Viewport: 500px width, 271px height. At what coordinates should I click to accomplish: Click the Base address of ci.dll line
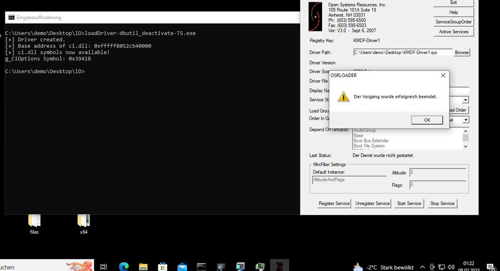pos(78,46)
